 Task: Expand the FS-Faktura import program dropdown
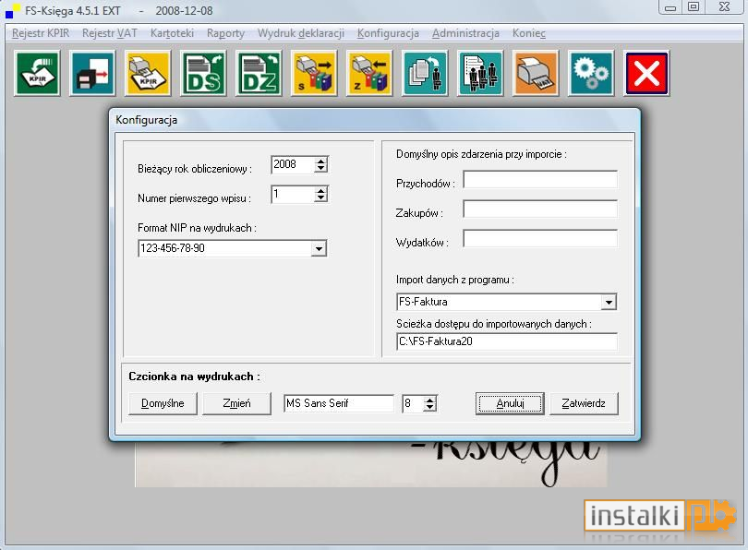[x=609, y=302]
